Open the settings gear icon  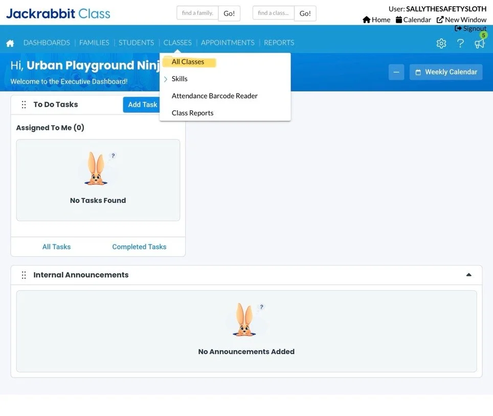point(441,43)
